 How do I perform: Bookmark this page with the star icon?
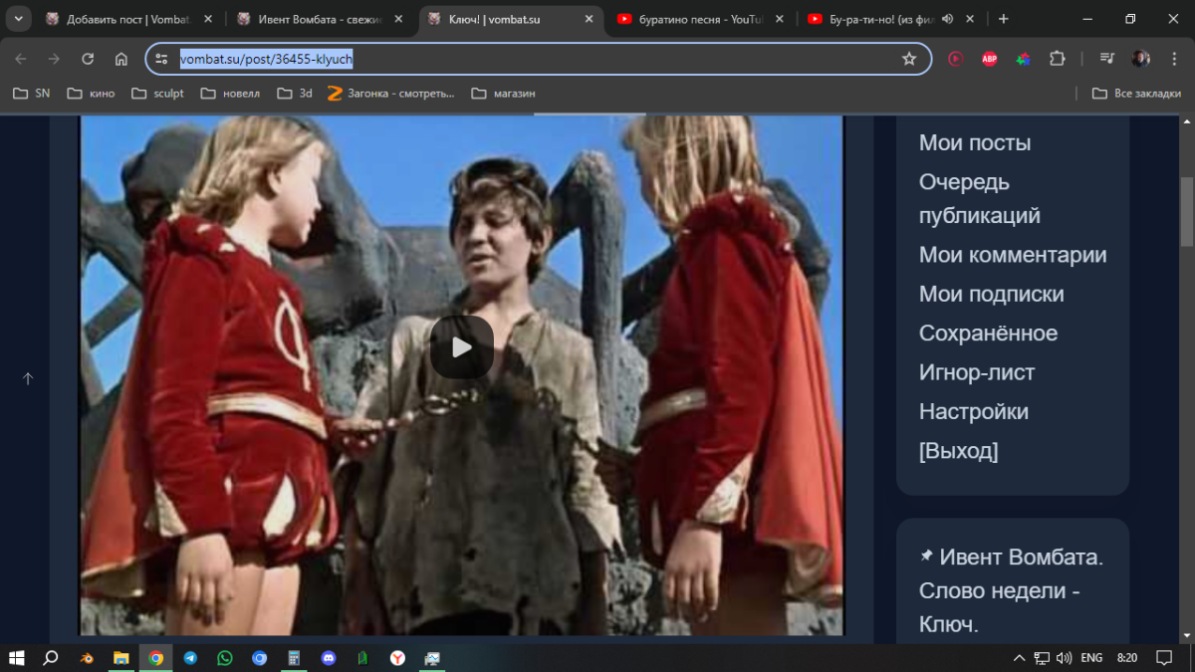coord(909,59)
